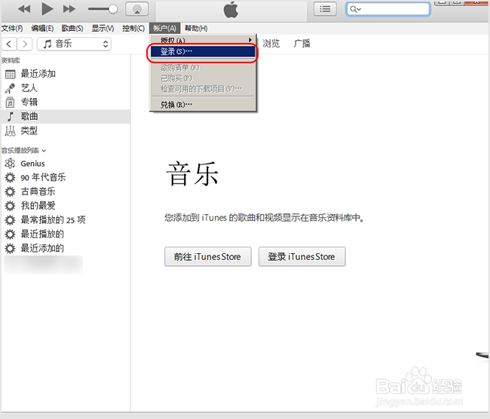Switch to the 浏览 tab
490x419 pixels.
(x=271, y=44)
